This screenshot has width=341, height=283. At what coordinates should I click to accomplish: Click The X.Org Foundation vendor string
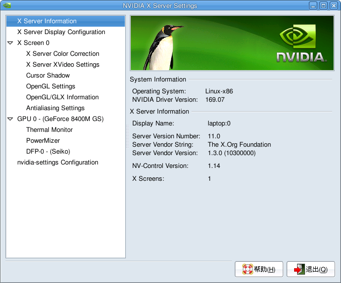(239, 145)
